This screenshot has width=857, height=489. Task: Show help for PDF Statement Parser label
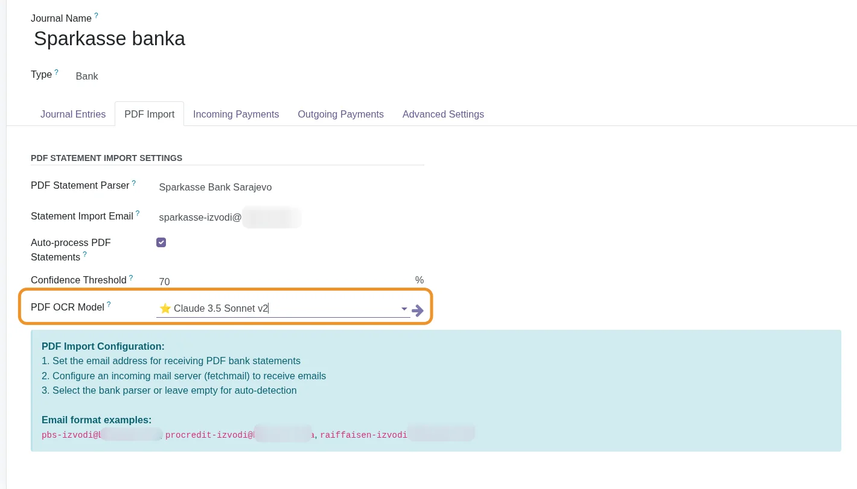pos(134,183)
